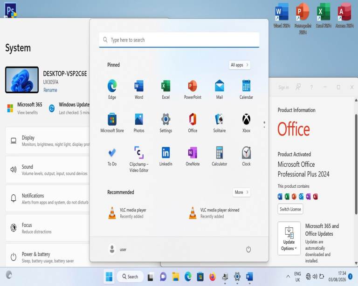
Task: Open Word 2024 desktop shortcut
Action: point(282,15)
